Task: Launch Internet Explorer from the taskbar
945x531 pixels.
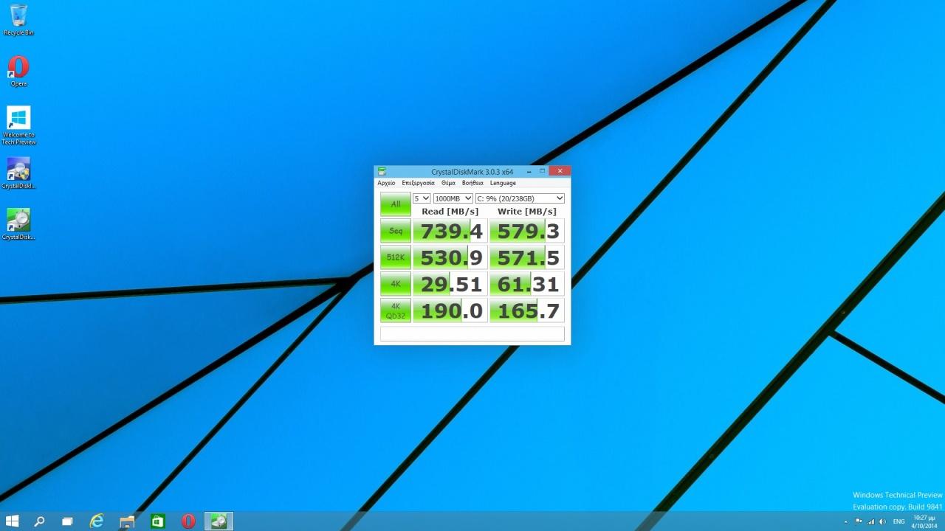Action: [x=97, y=521]
